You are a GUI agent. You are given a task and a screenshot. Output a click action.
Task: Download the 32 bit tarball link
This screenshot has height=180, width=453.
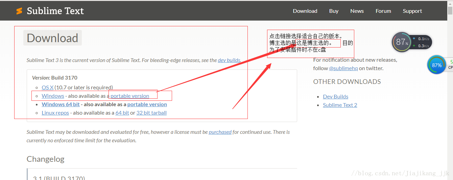tap(151, 113)
